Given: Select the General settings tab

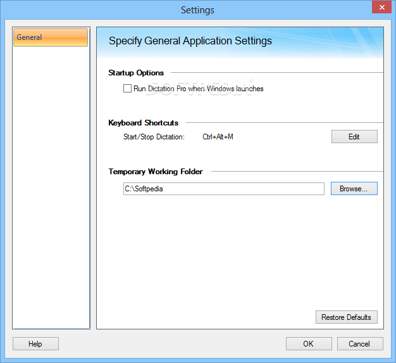Looking at the screenshot, I should pyautogui.click(x=51, y=37).
